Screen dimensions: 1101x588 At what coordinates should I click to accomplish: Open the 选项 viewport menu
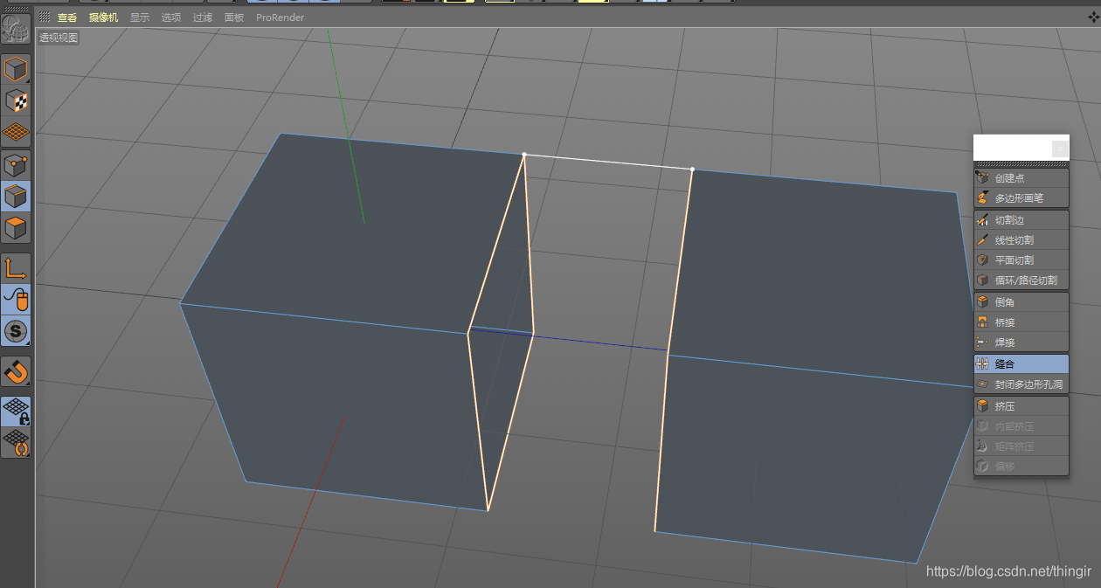pos(171,17)
